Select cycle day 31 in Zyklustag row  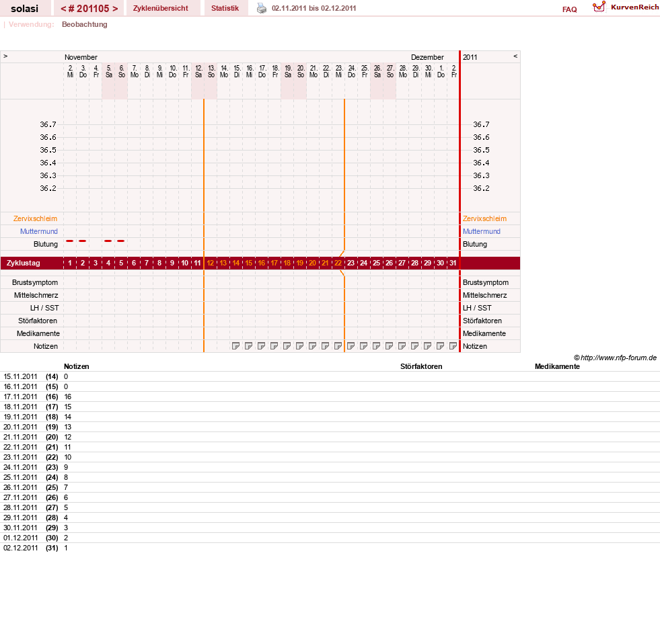pos(453,263)
